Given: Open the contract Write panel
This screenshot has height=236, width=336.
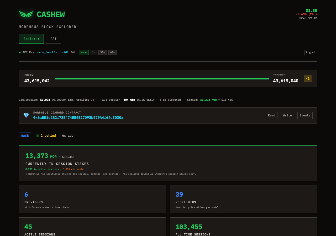Looking at the screenshot, I should click(287, 115).
